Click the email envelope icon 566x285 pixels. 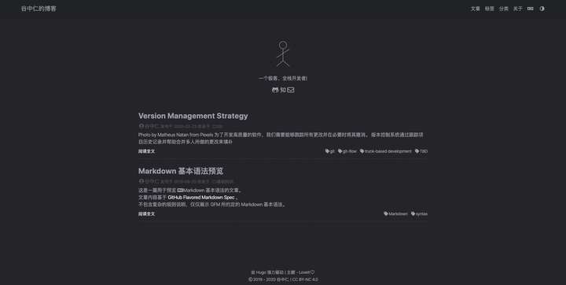point(291,90)
